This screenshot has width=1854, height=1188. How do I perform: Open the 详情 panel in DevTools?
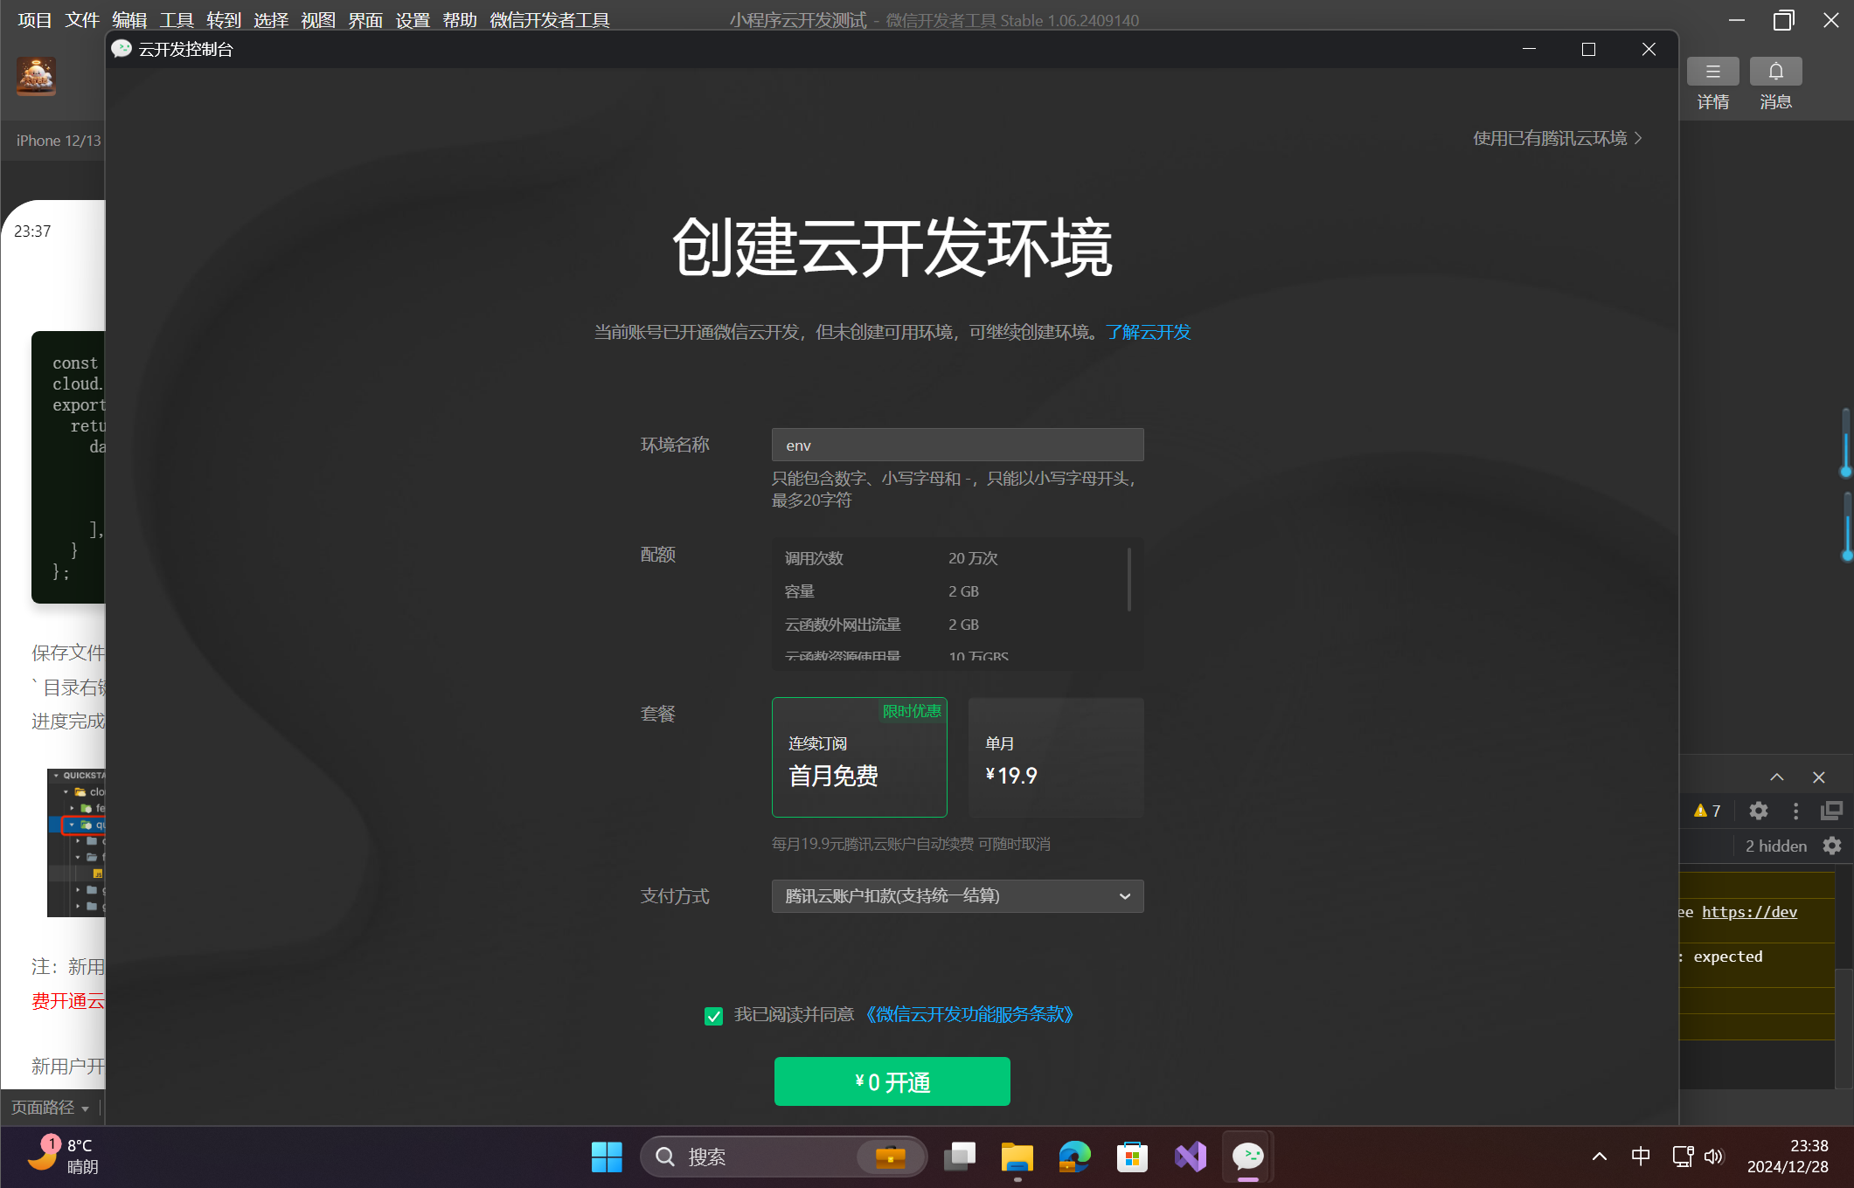click(1712, 83)
